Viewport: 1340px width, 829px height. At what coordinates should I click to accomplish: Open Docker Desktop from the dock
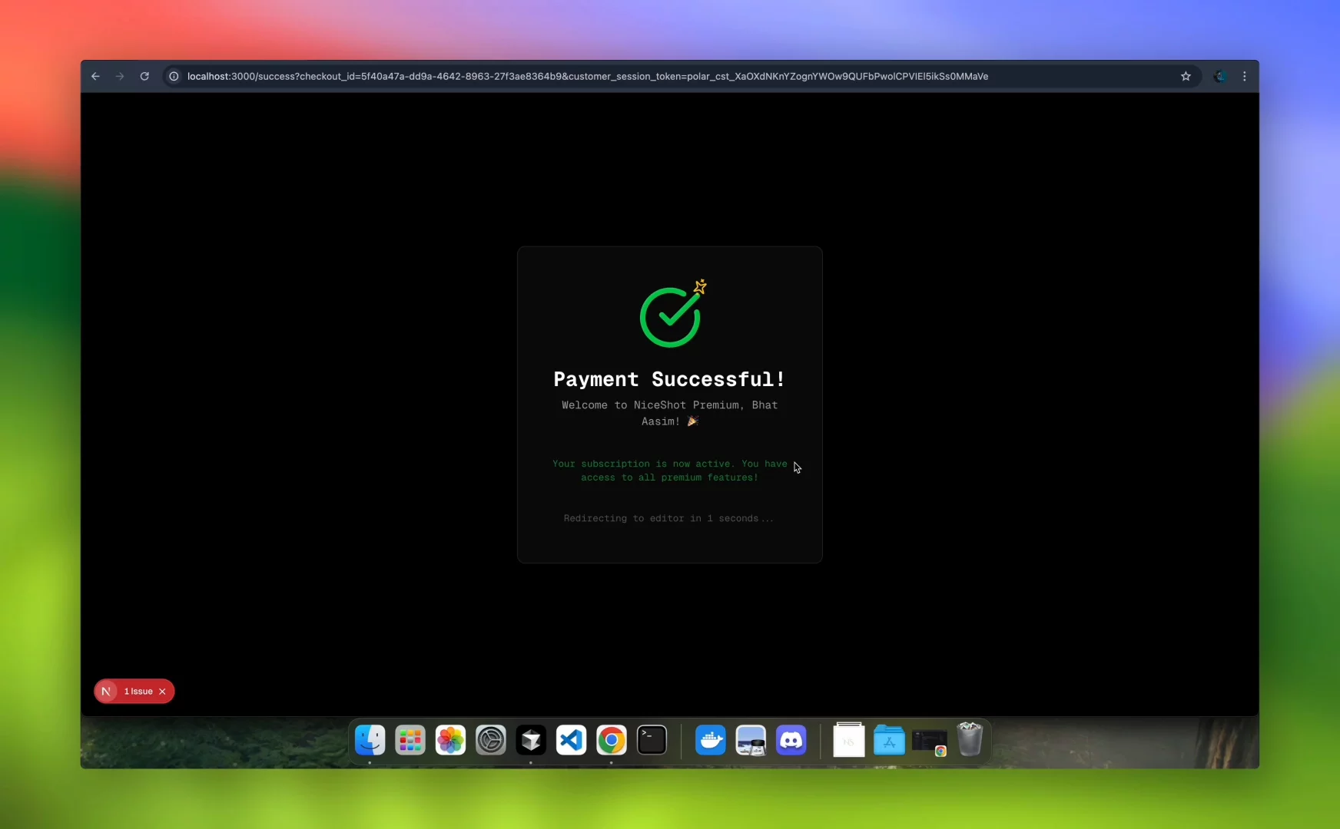711,740
